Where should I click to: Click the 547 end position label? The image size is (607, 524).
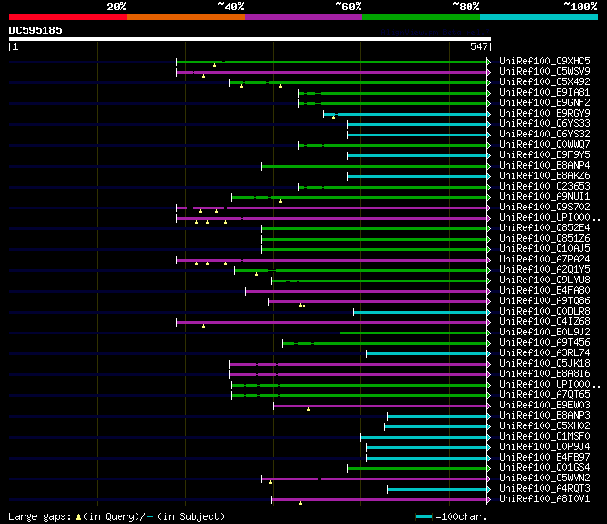click(479, 46)
